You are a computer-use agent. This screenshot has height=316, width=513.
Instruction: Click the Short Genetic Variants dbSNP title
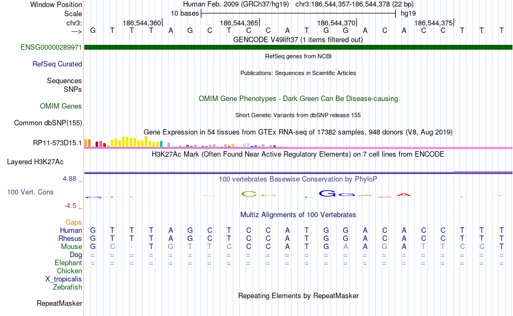[x=298, y=115]
